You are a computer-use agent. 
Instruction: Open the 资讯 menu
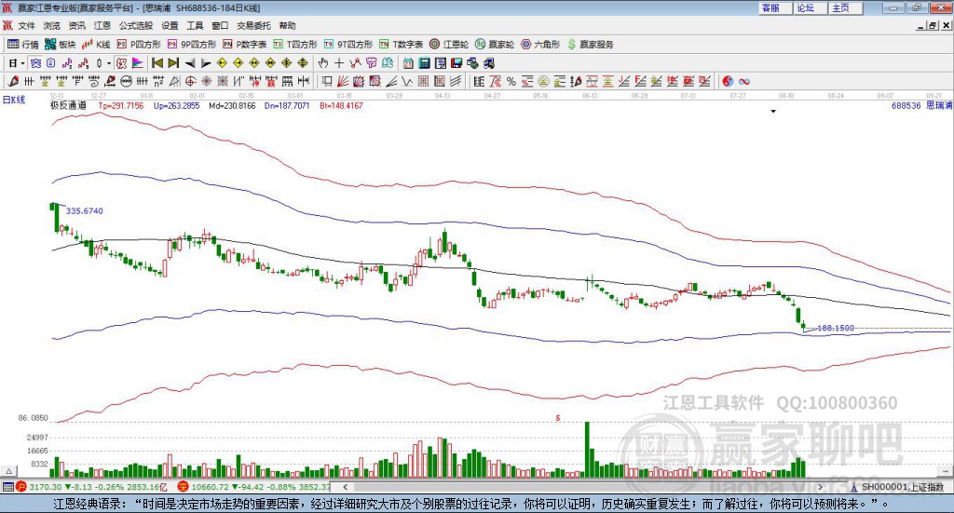76,25
